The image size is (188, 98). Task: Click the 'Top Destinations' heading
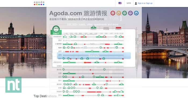pyautogui.click(x=45, y=96)
